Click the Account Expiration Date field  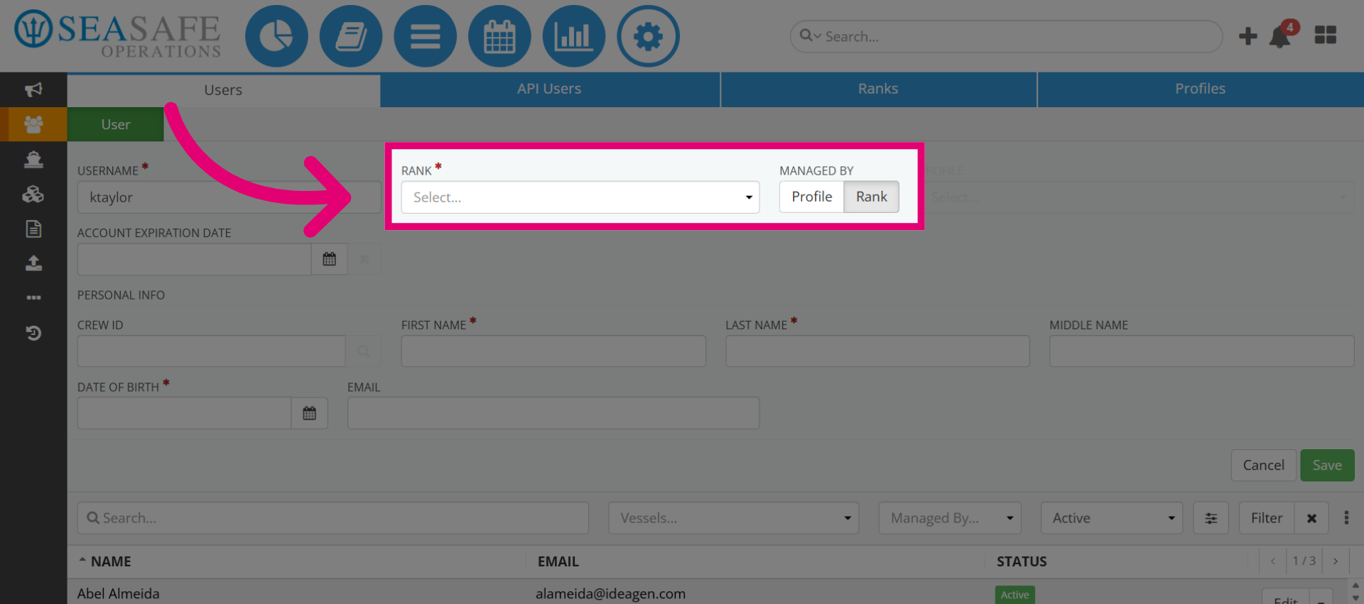(194, 259)
